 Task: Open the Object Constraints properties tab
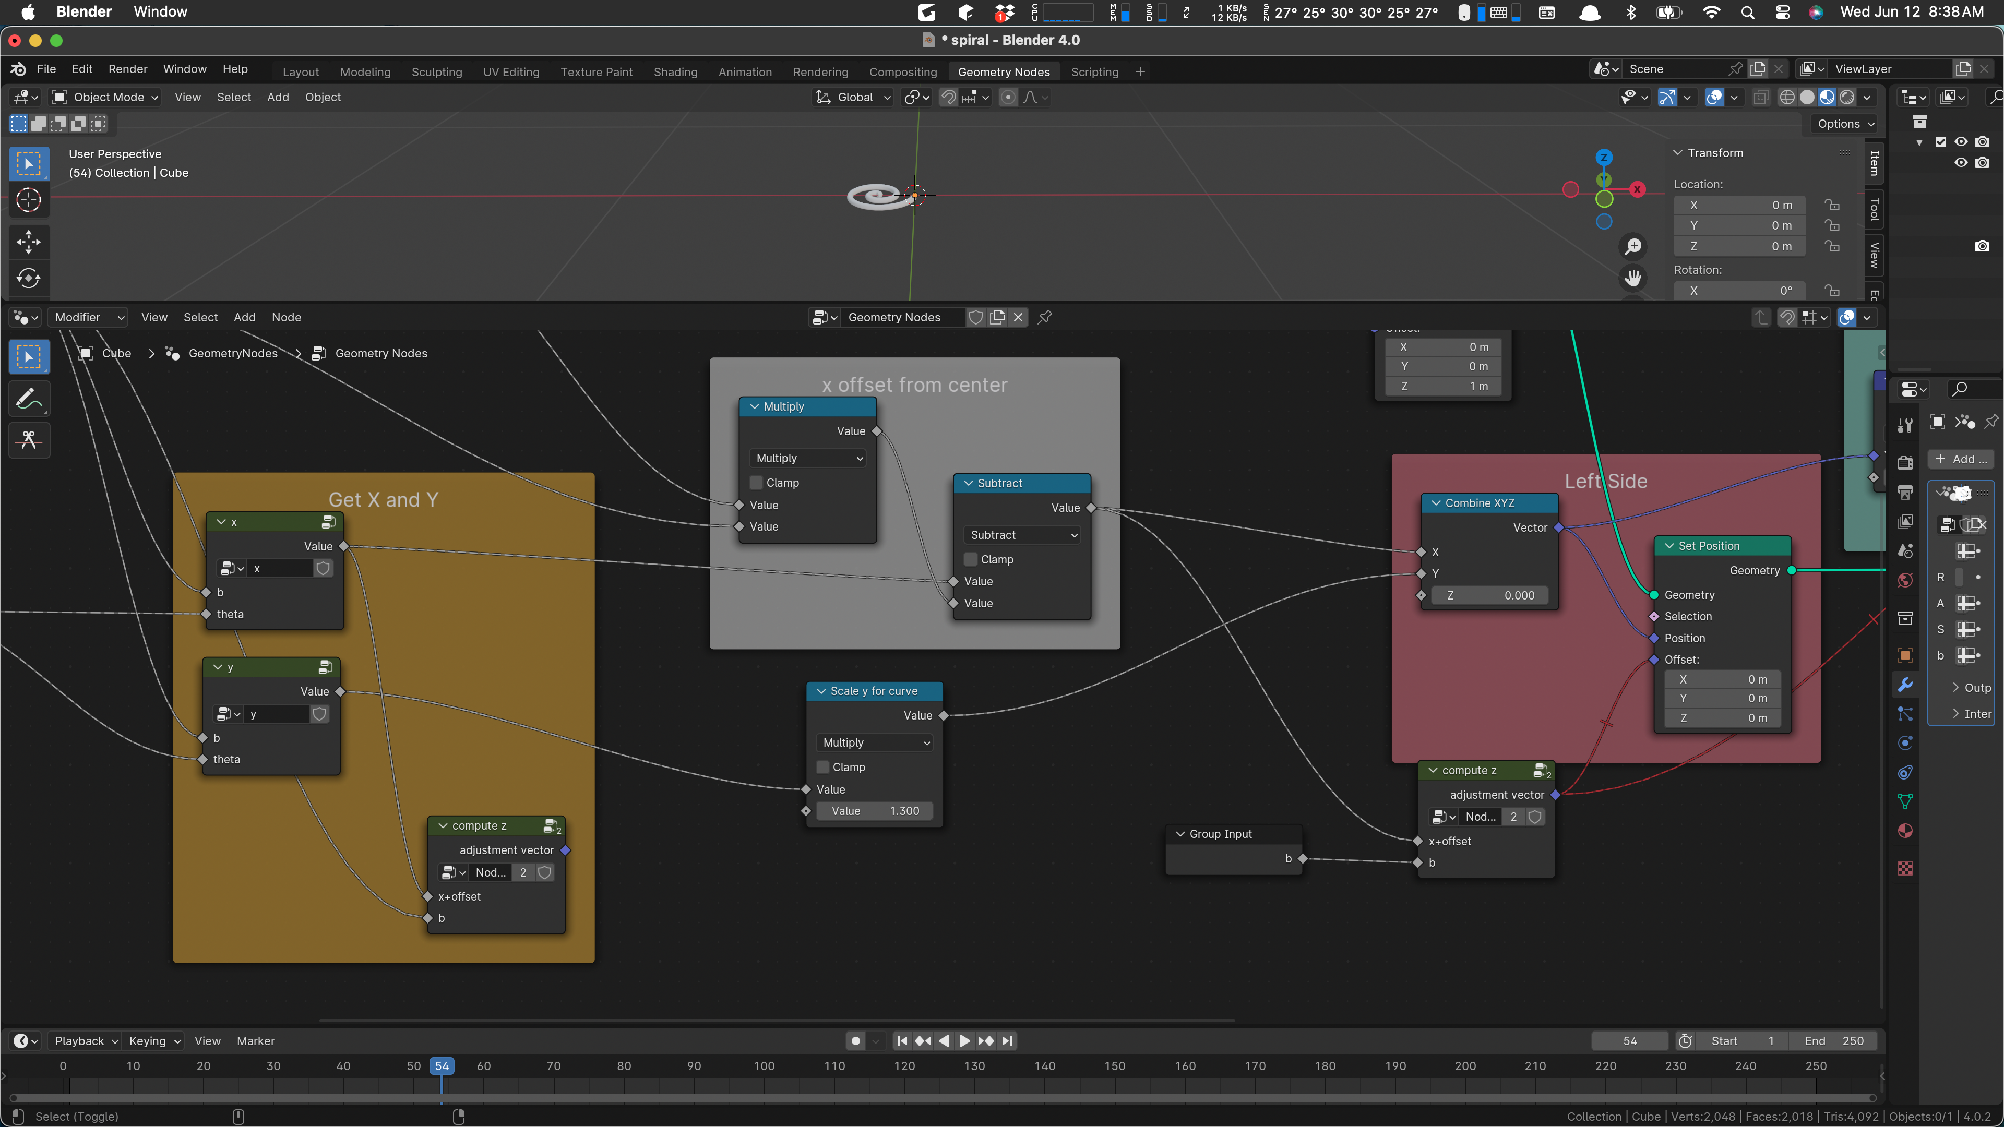(1905, 772)
